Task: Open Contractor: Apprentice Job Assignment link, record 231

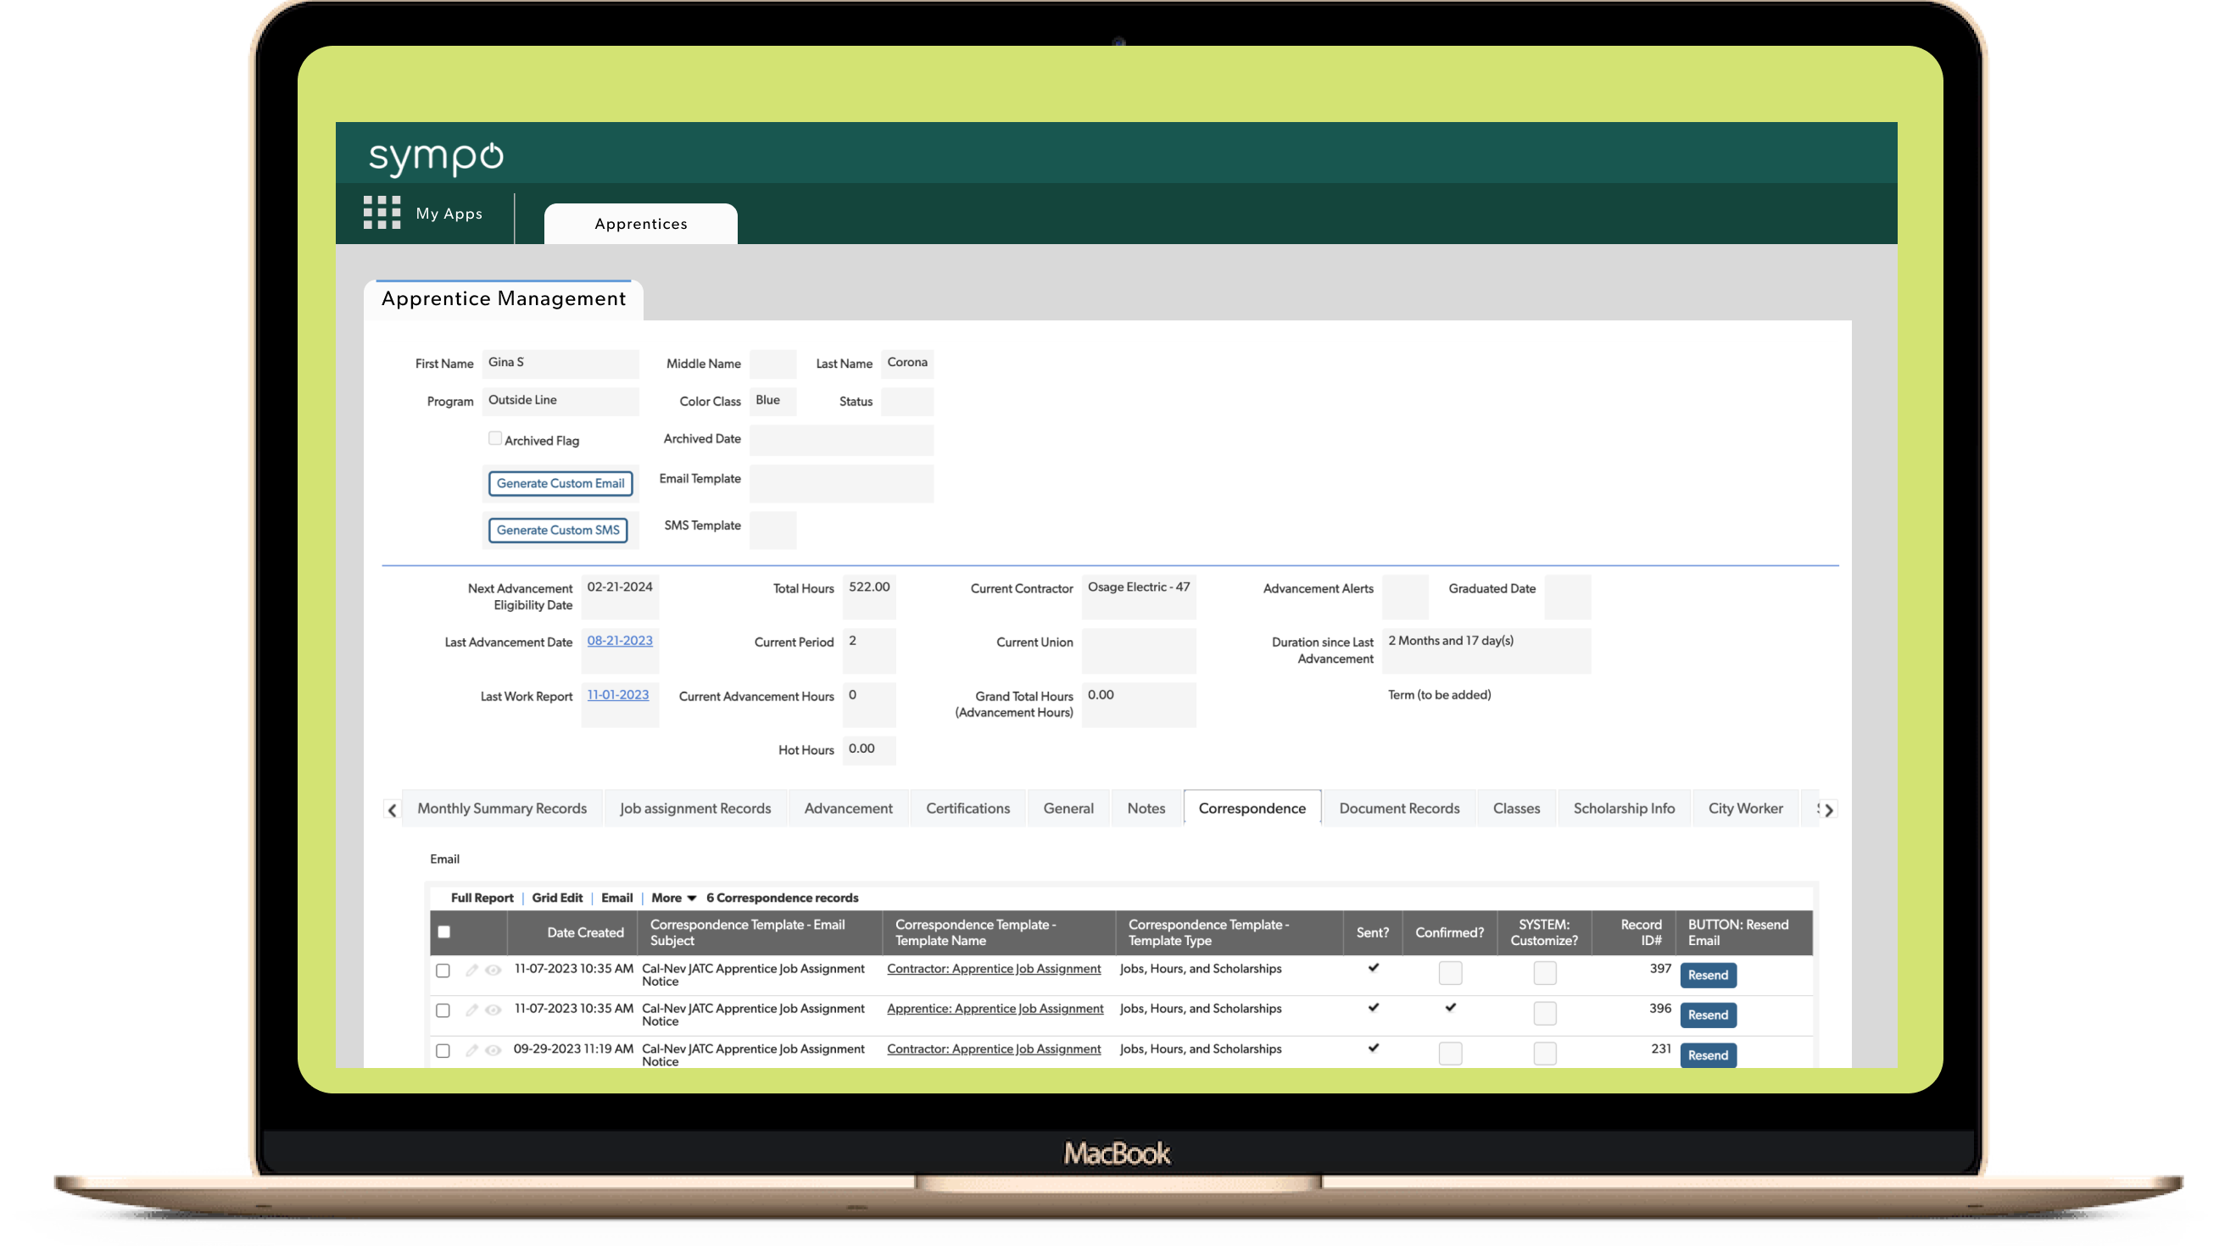Action: [994, 1049]
